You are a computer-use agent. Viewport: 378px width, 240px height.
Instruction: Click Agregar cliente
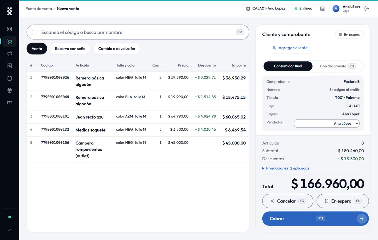click(290, 48)
